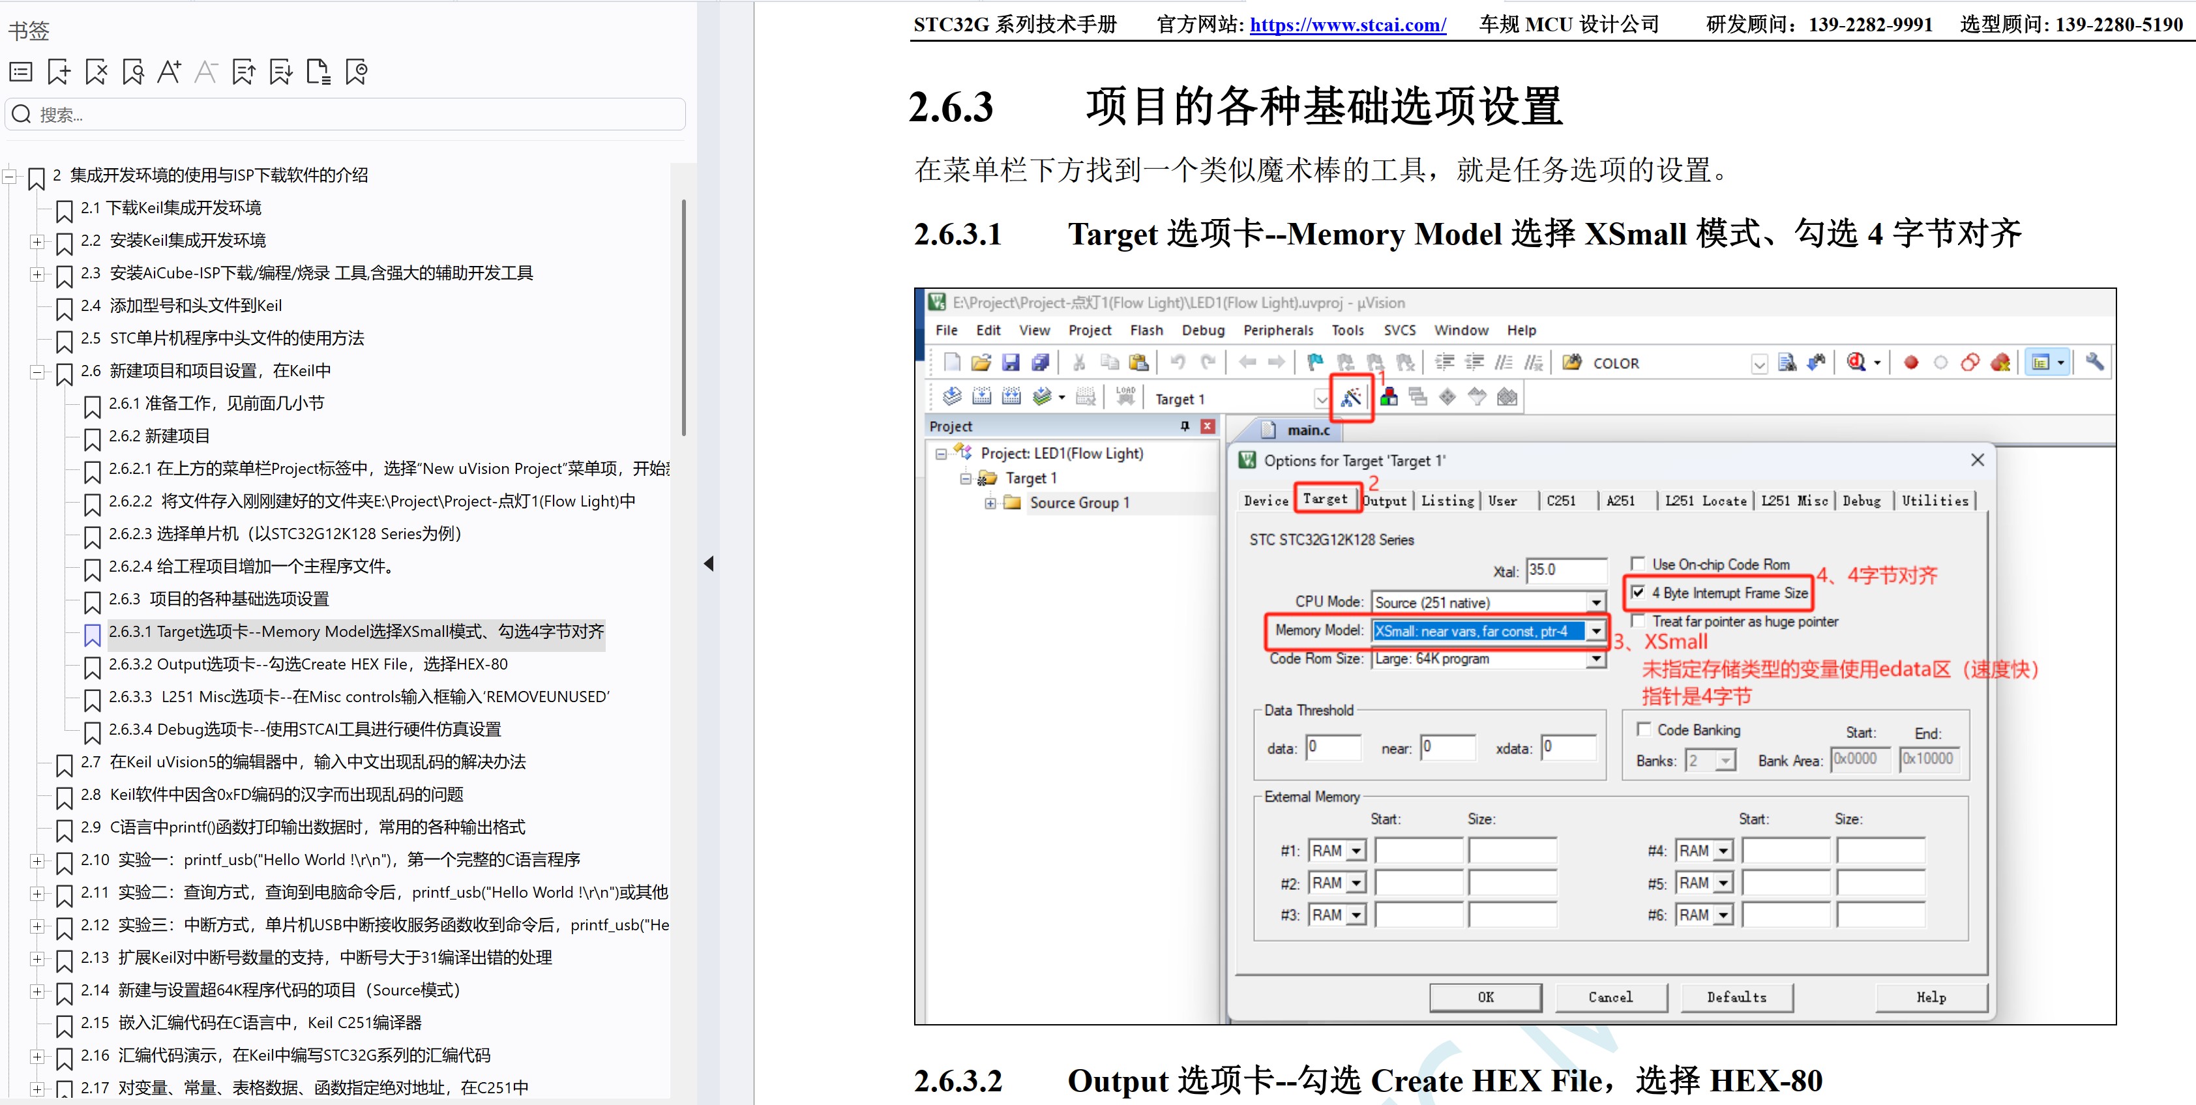Click the LOAD download icon in Keil toolbar

tap(1125, 396)
